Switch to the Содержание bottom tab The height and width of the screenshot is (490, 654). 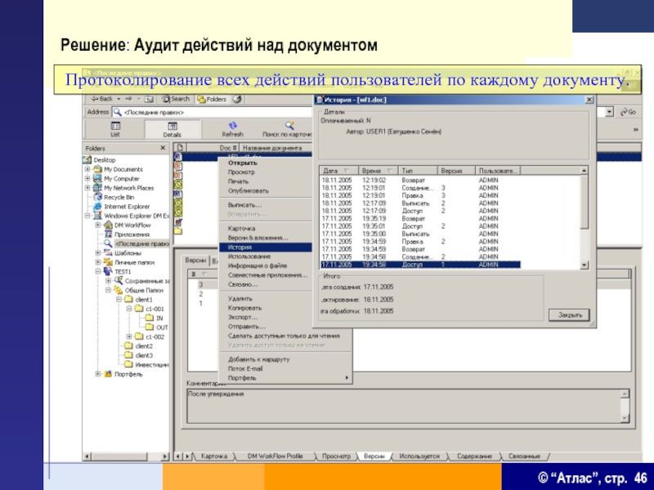click(474, 456)
